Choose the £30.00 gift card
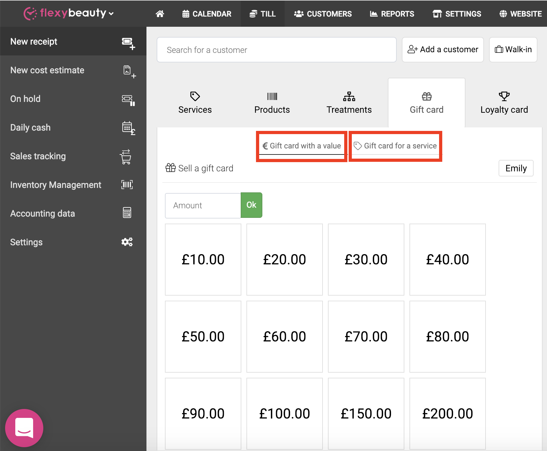Viewport: 547px width, 451px height. click(366, 260)
